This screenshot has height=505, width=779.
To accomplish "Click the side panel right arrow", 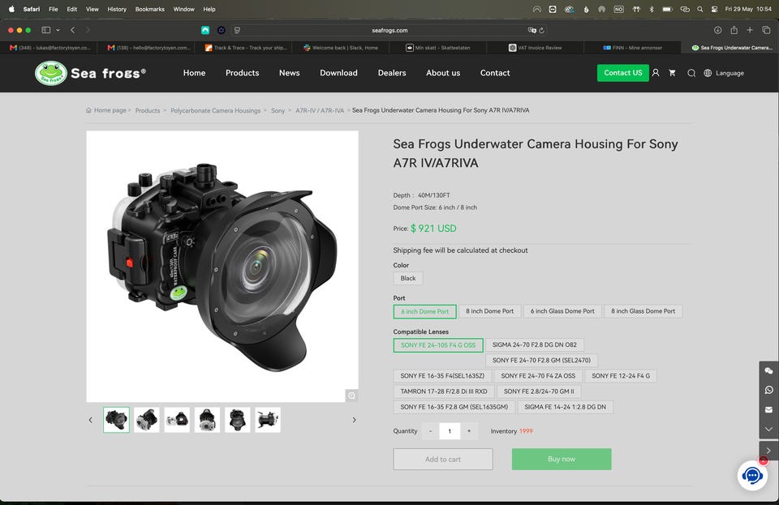I will point(768,451).
